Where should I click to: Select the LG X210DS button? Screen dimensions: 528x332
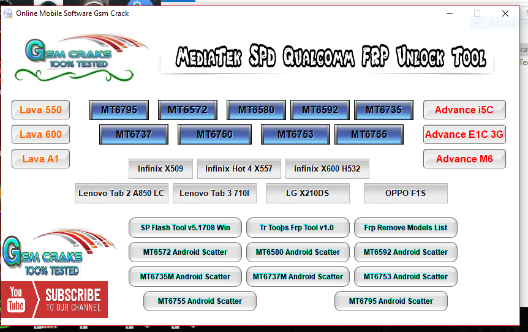pos(307,194)
